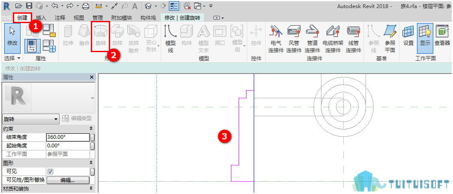
Task: Add a 电气连接件 electrical connector
Action: point(276,38)
